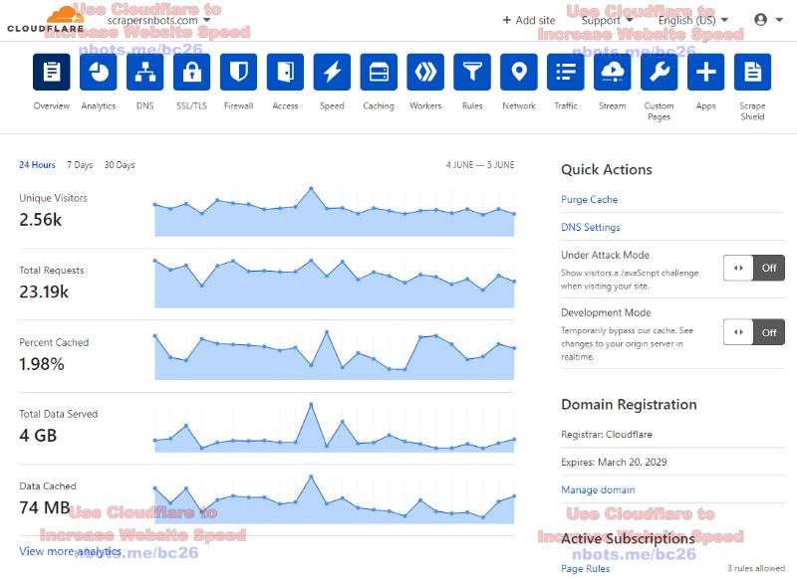Open the Workers icon

(425, 72)
